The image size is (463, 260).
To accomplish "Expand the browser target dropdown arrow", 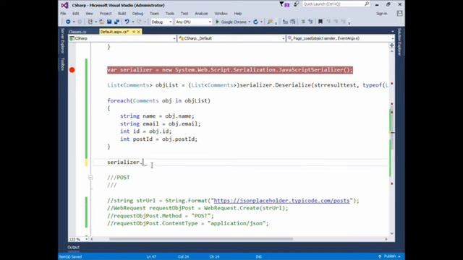I will [250, 22].
